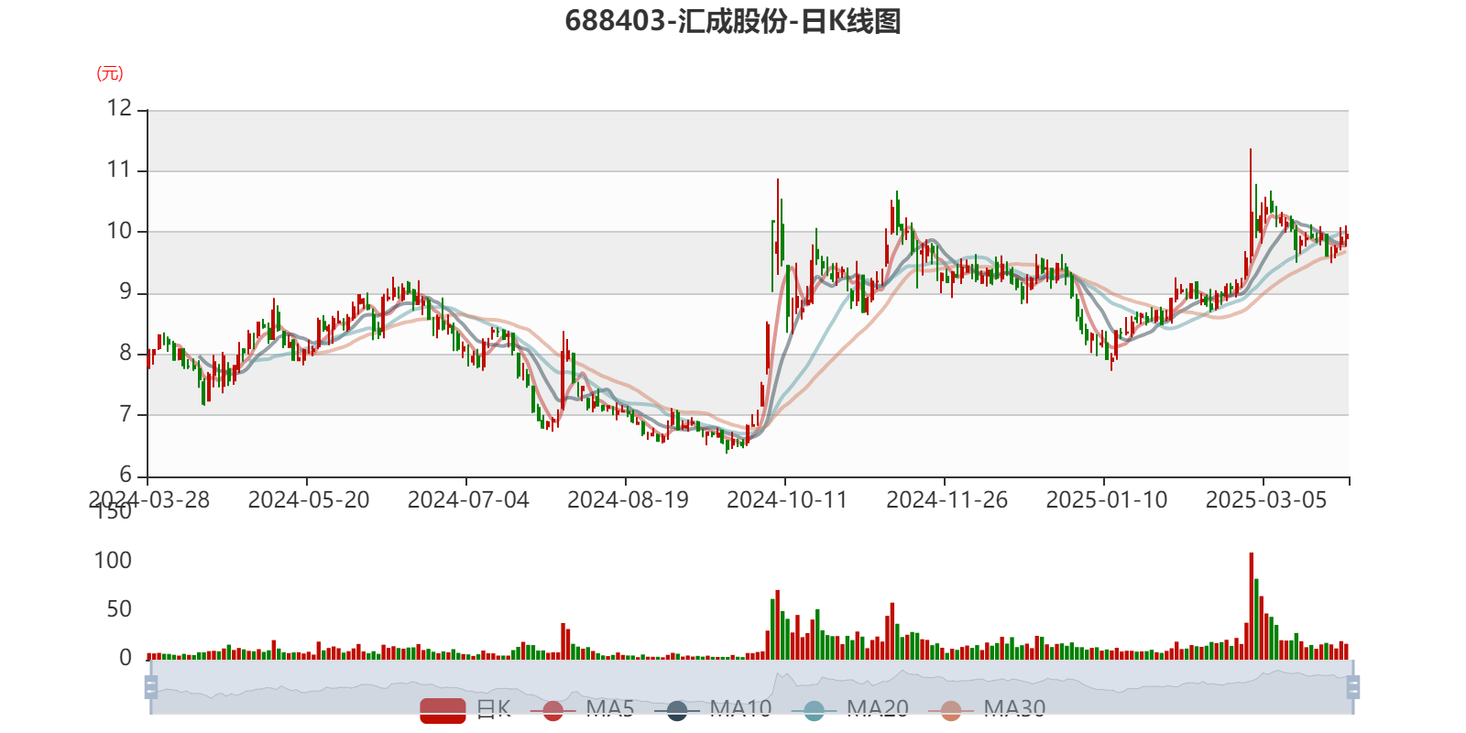This screenshot has width=1466, height=733.
Task: Click the price axis label 9
Action: (x=126, y=292)
